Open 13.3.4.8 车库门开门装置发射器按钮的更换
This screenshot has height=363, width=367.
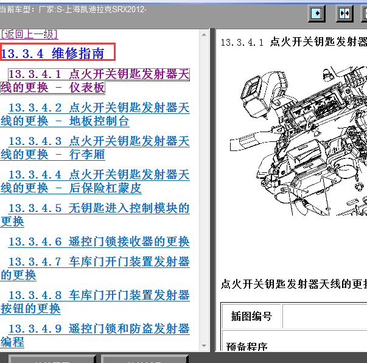tap(95, 302)
